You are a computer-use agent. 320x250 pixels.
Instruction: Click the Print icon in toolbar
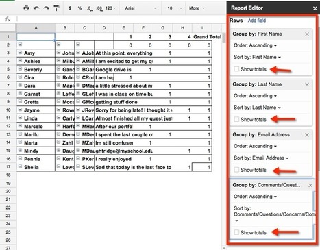[x=26, y=8]
